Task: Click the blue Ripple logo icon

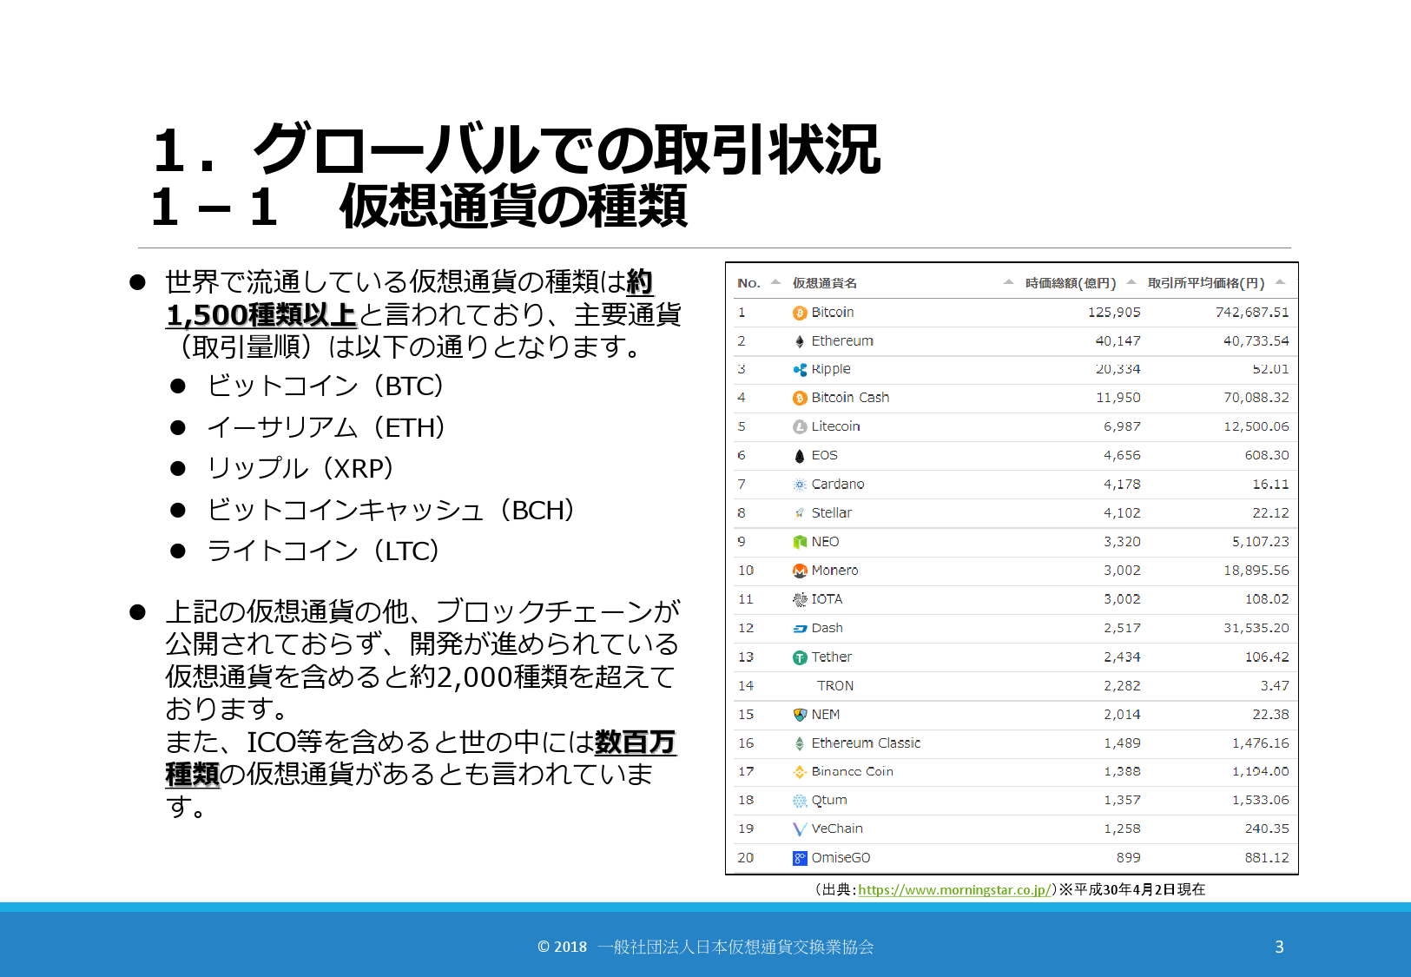Action: [x=800, y=370]
